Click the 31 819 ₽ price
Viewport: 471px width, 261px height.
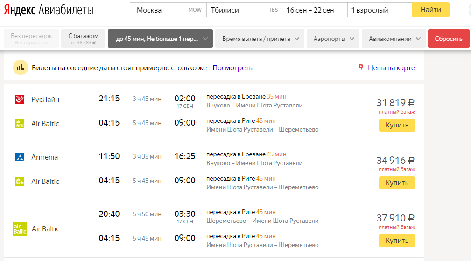pos(395,103)
